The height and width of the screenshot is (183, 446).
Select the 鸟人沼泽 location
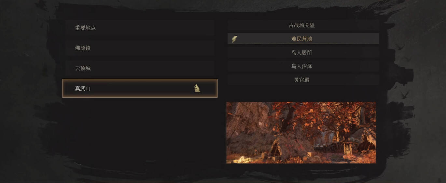(x=303, y=66)
